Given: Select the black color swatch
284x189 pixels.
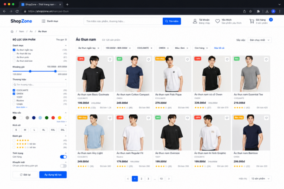Looking at the screenshot, I should pyautogui.click(x=14, y=118).
